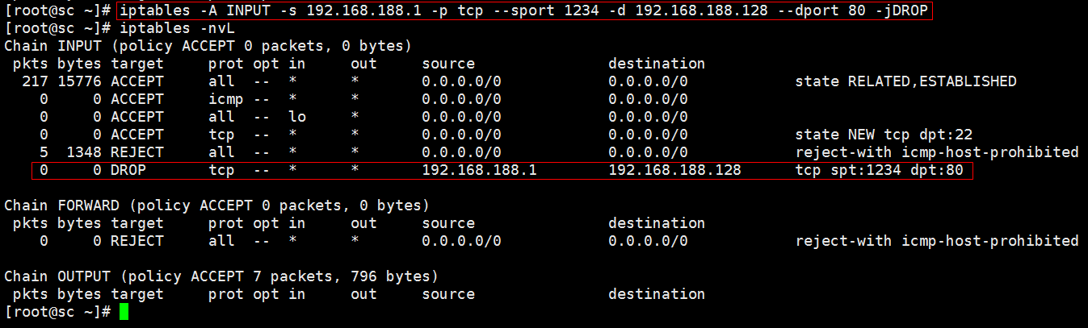Click source '192.168.188.1' in the DROP row
This screenshot has width=1088, height=328.
pyautogui.click(x=479, y=170)
